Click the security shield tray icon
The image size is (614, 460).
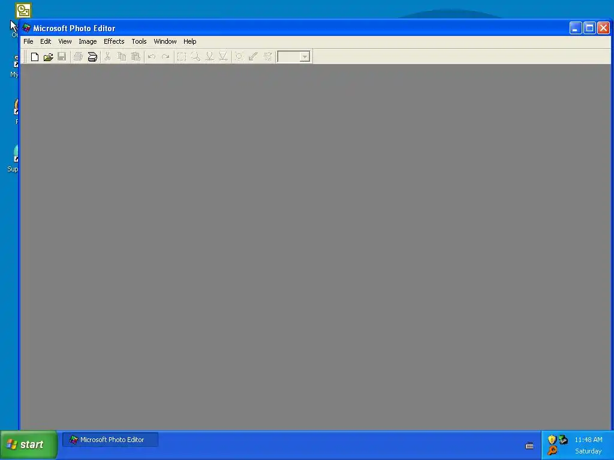[552, 440]
